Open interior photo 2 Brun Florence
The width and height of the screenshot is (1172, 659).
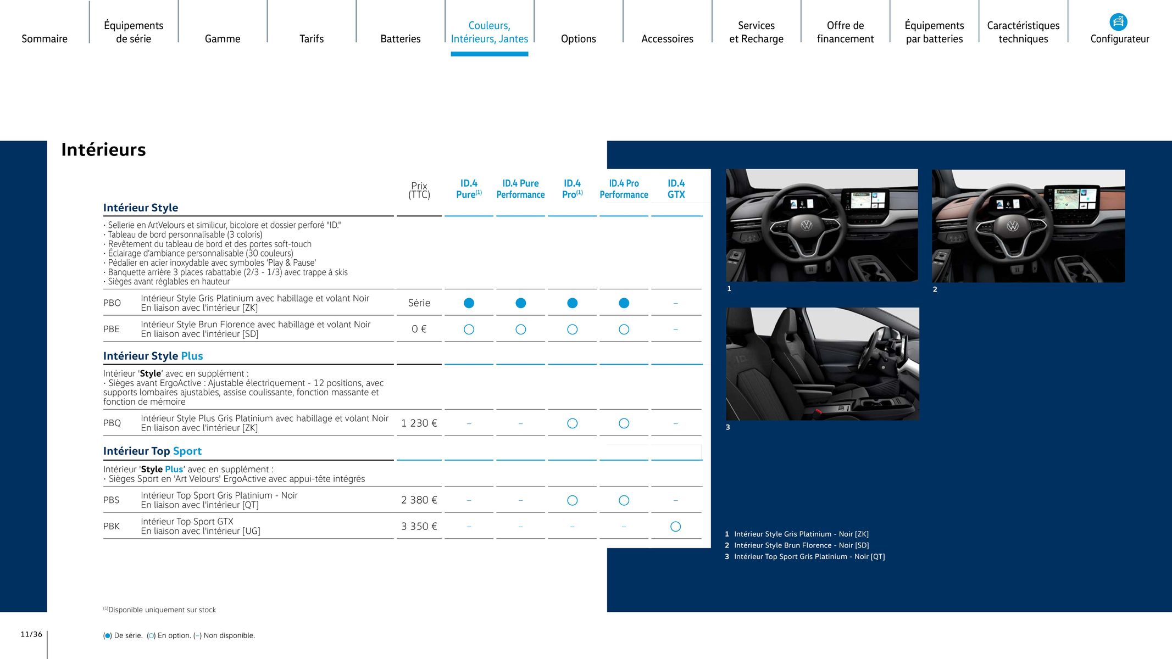coord(1029,226)
